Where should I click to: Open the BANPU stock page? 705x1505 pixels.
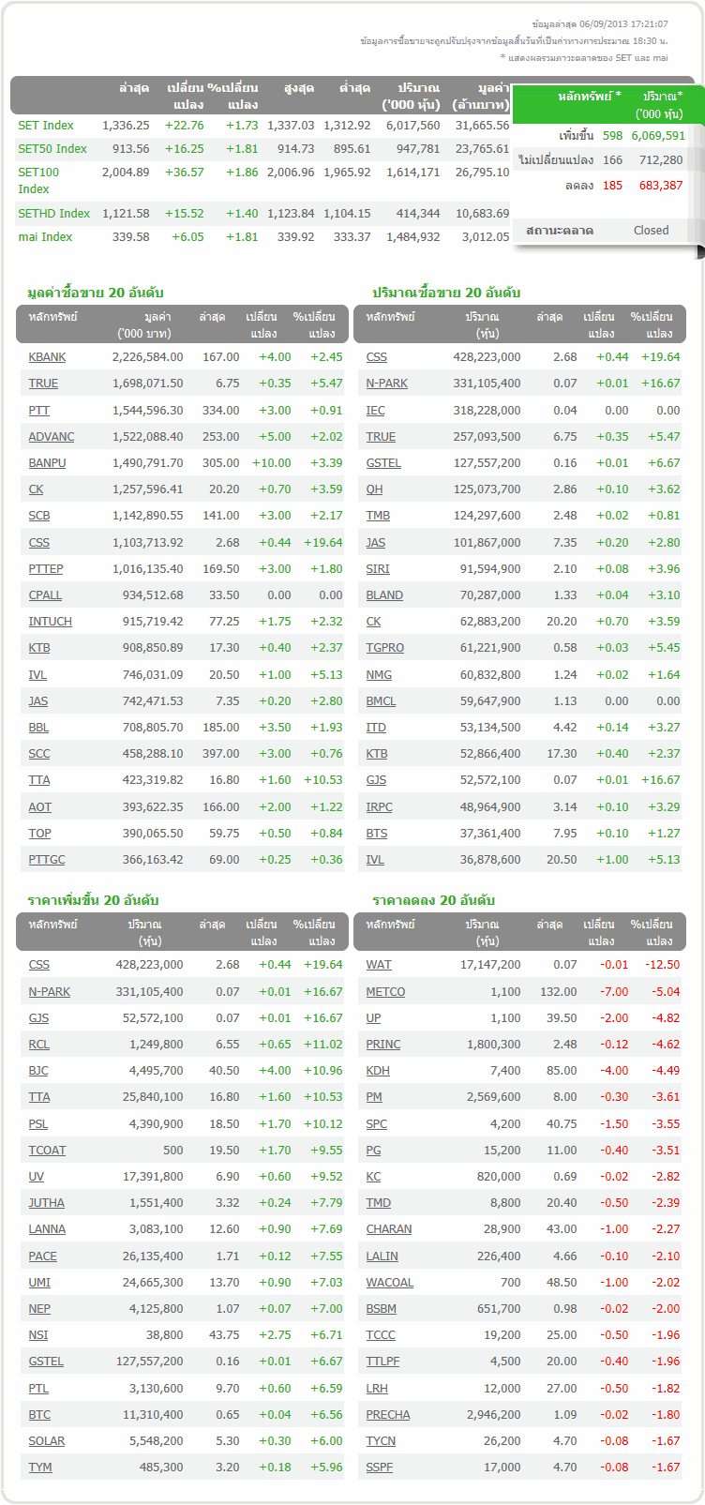47,463
